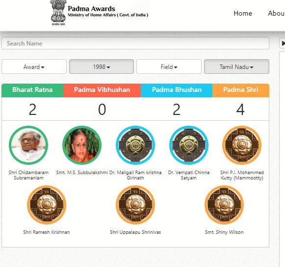Go to the Home menu item
The height and width of the screenshot is (267, 285).
[x=243, y=13]
